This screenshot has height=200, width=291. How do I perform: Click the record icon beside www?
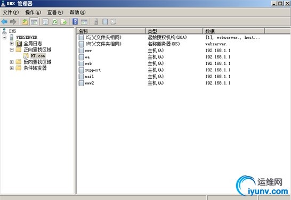pos(81,51)
